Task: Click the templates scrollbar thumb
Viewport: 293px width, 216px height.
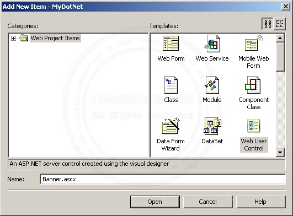Action: [x=280, y=57]
